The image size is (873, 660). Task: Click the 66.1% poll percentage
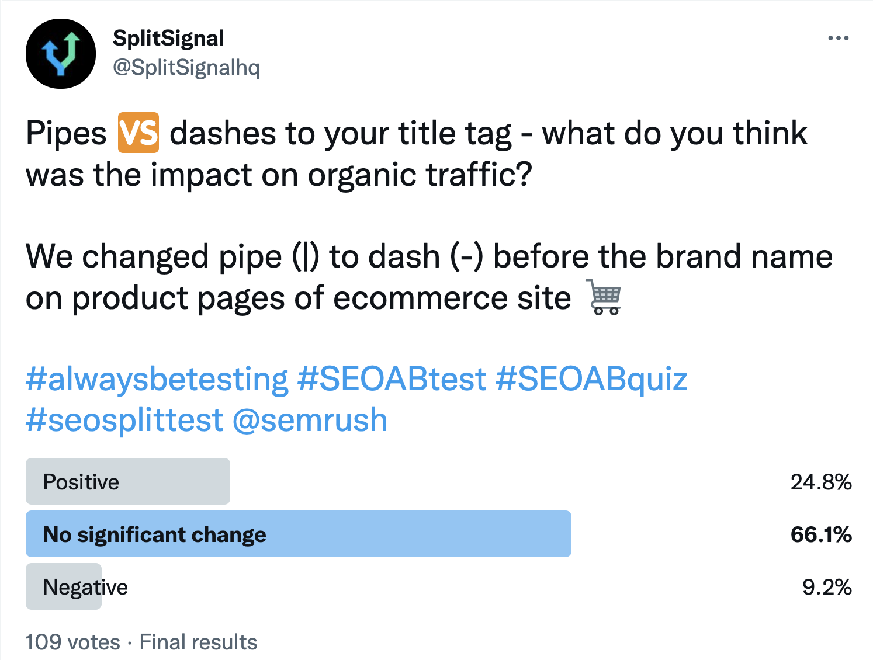[x=820, y=534]
